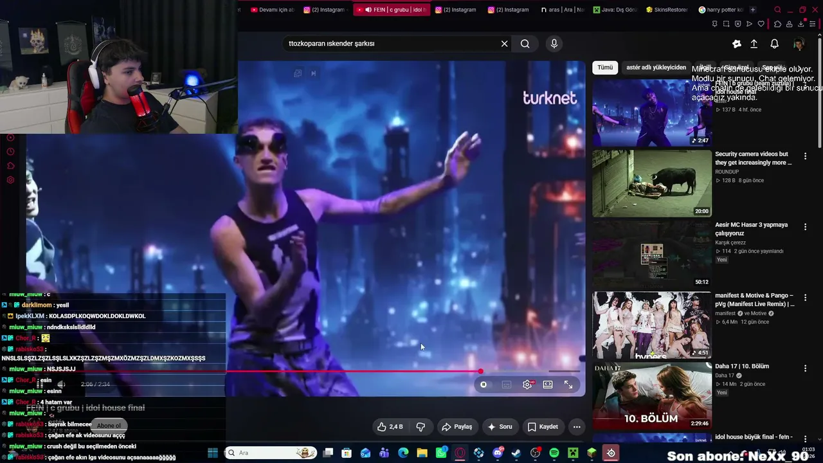Click the Soru ask button
The image size is (823, 463).
[500, 427]
